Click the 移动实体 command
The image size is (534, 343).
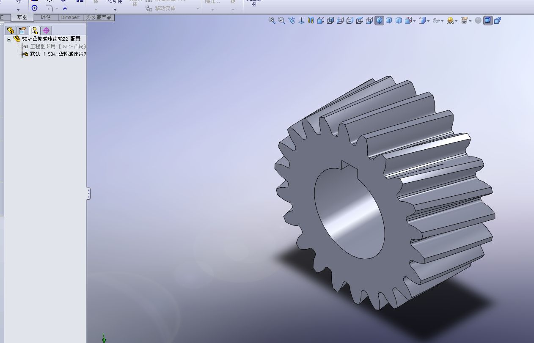160,8
